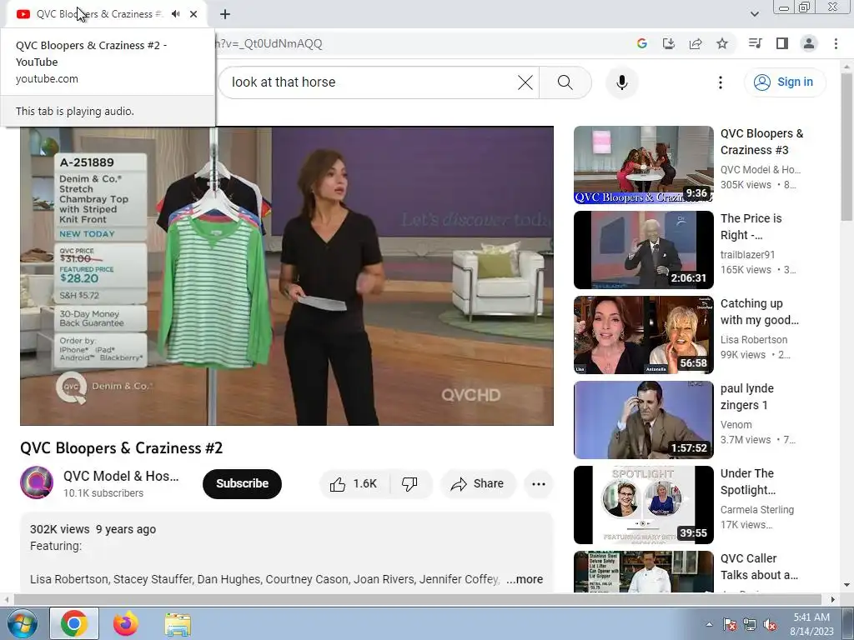
Task: Open the Chrome profile avatar menu
Action: (x=809, y=43)
